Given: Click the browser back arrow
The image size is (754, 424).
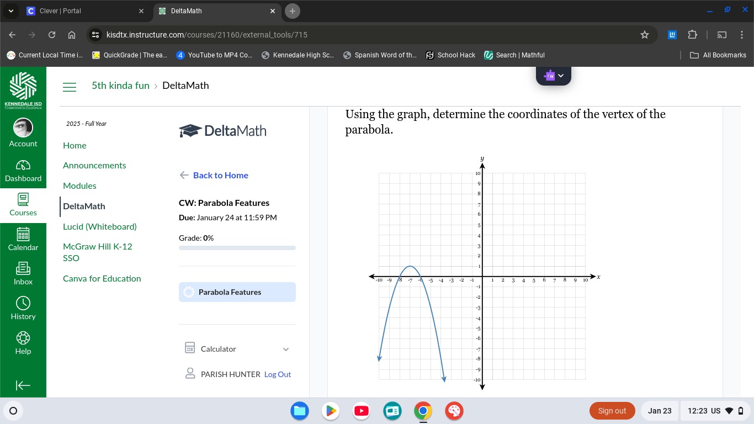Looking at the screenshot, I should (13, 35).
